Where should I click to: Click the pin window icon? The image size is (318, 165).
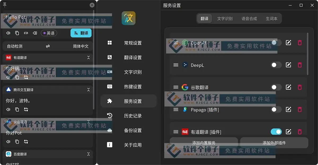pos(5,5)
